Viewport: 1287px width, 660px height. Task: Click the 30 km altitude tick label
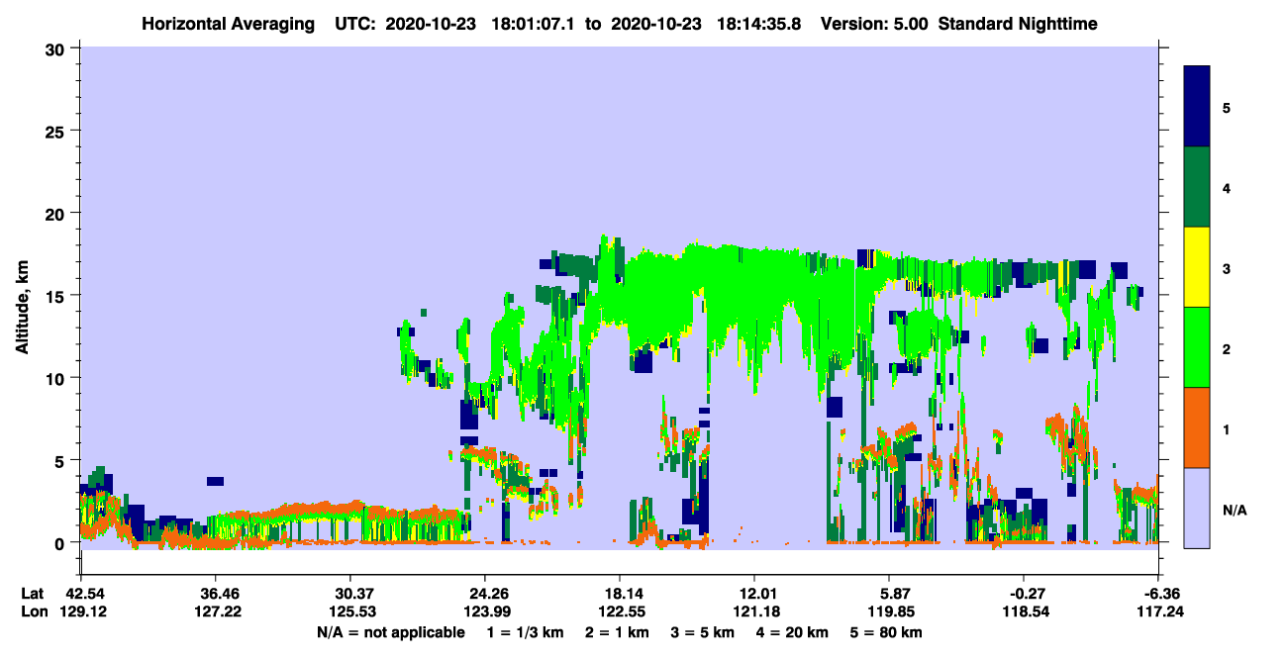tap(55, 48)
